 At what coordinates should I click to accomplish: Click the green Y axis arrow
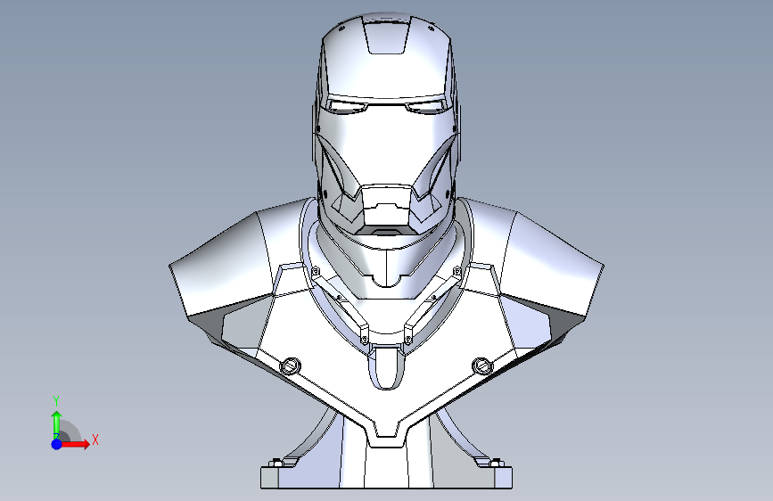click(x=57, y=424)
